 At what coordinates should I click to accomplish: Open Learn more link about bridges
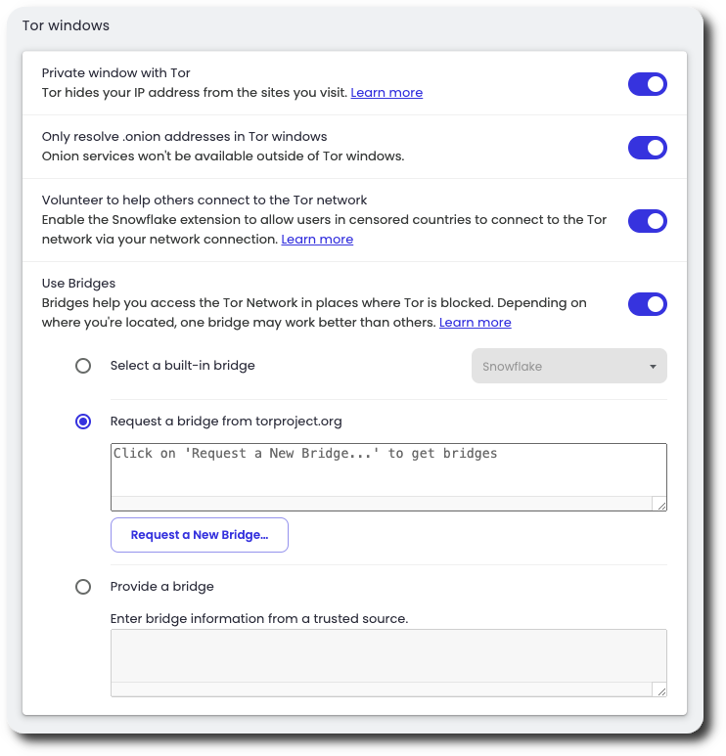[x=475, y=323]
